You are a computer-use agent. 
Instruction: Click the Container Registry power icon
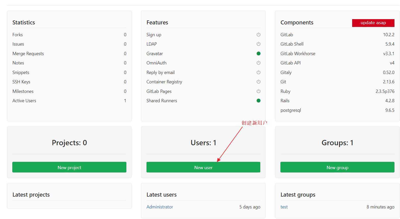(x=258, y=82)
